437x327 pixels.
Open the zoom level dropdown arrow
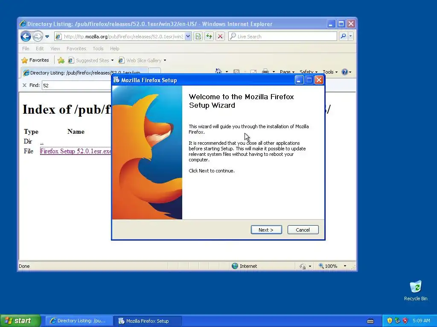coord(345,266)
